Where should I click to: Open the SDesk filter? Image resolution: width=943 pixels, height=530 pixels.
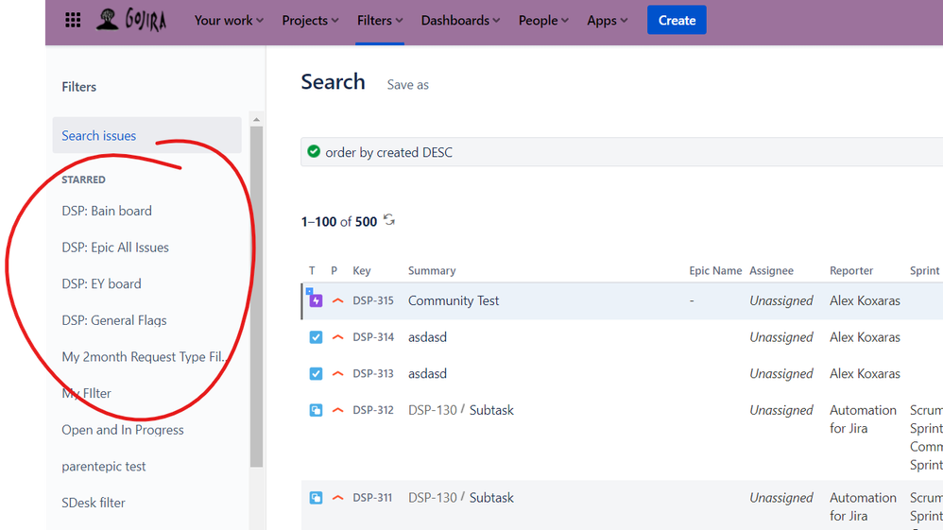pos(94,503)
